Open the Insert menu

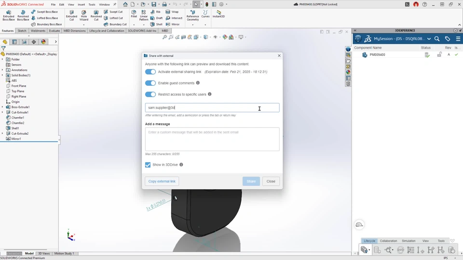tap(81, 4)
